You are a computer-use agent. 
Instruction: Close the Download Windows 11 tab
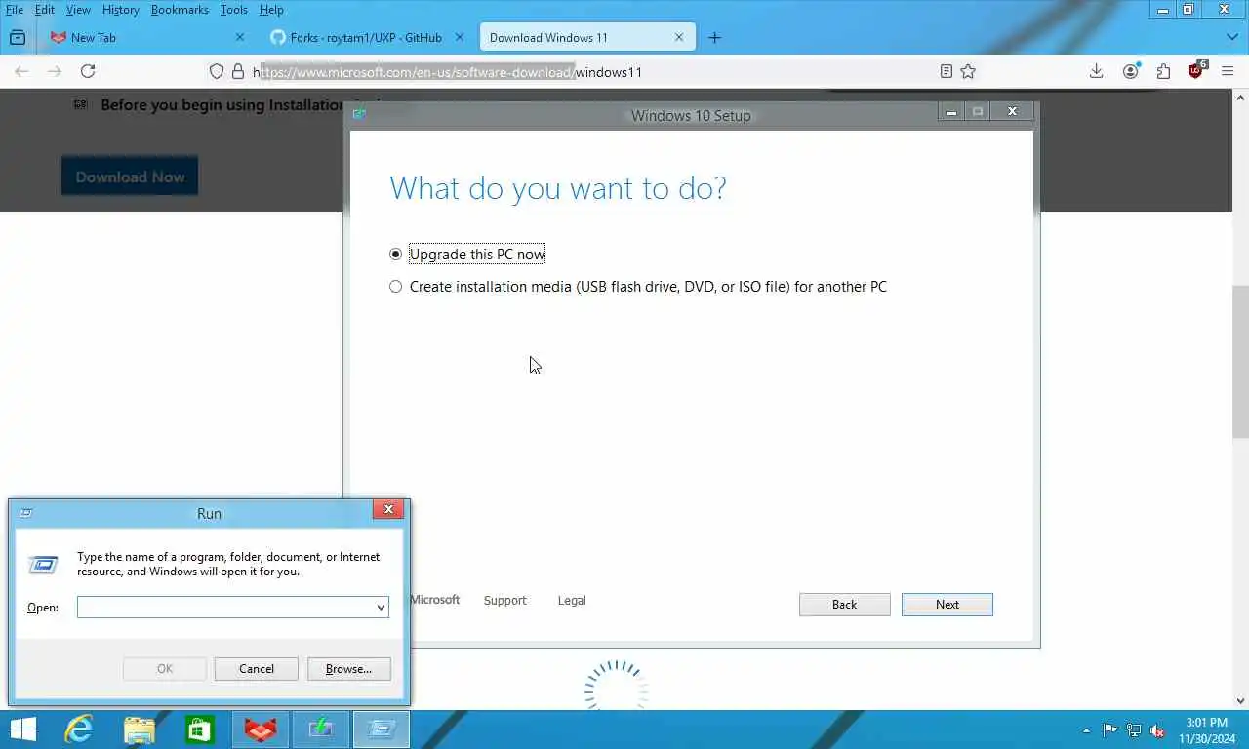[679, 38]
